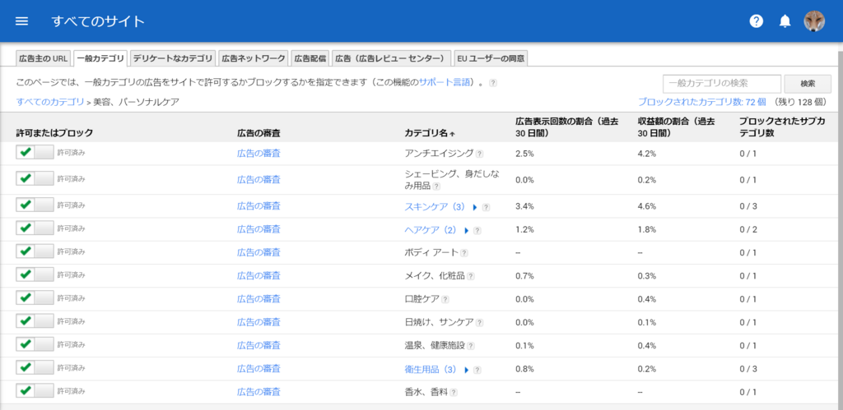
Task: Click 2.5% impressions value for アンチエイジング
Action: [524, 154]
